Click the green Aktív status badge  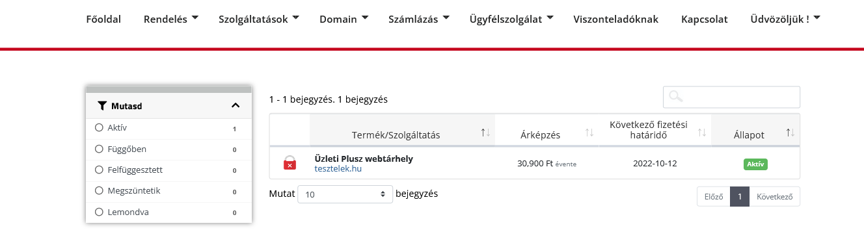click(755, 164)
